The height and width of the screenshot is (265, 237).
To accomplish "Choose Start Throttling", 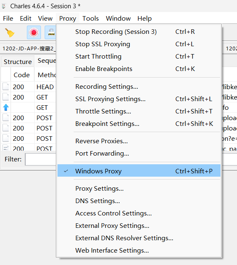I will pyautogui.click(x=139, y=56).
